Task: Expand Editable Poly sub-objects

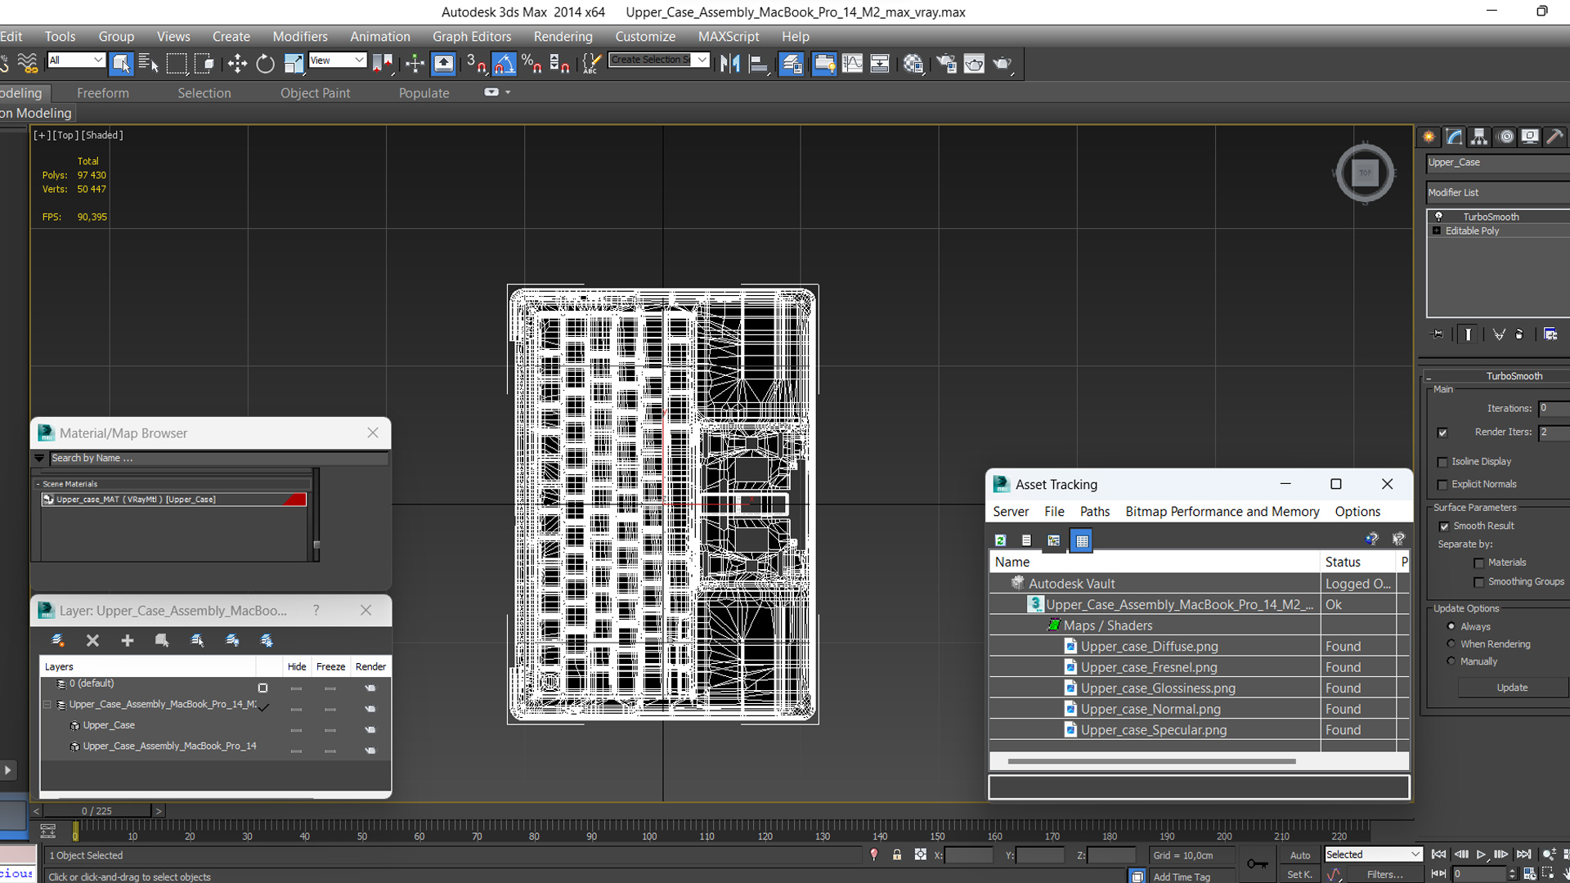Action: 1437,231
